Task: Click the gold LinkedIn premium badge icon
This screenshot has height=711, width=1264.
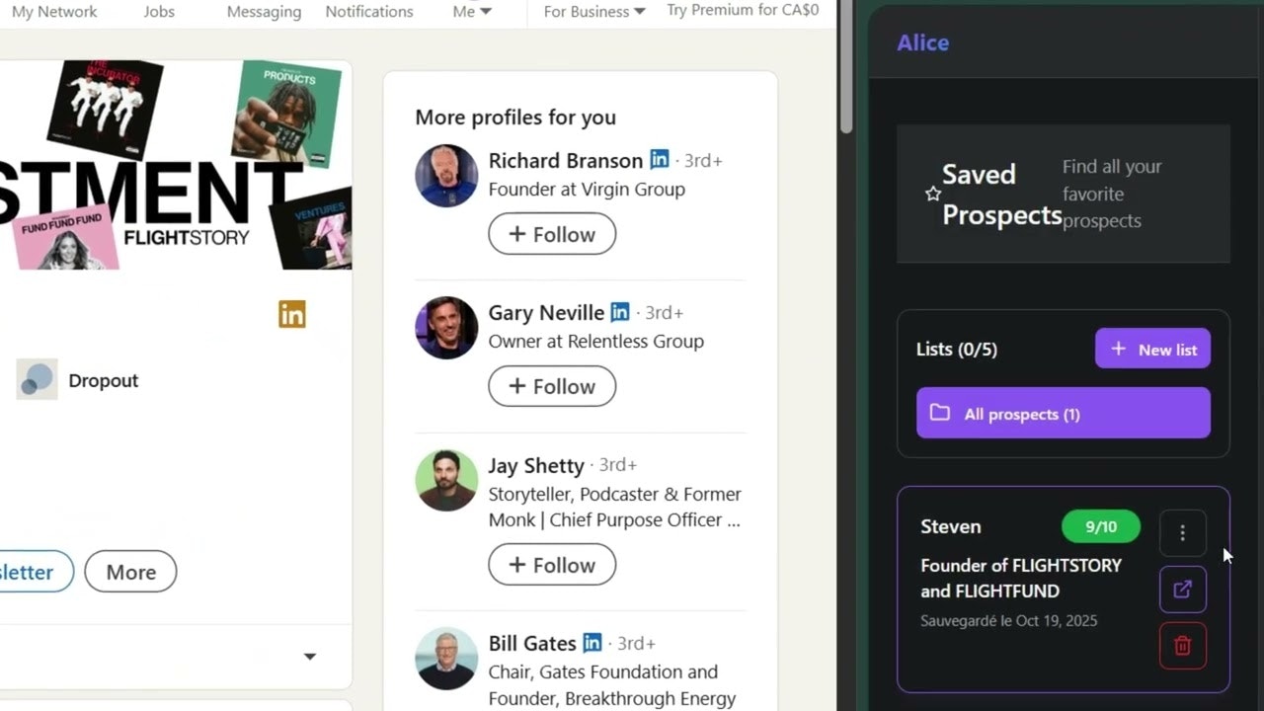Action: point(292,314)
